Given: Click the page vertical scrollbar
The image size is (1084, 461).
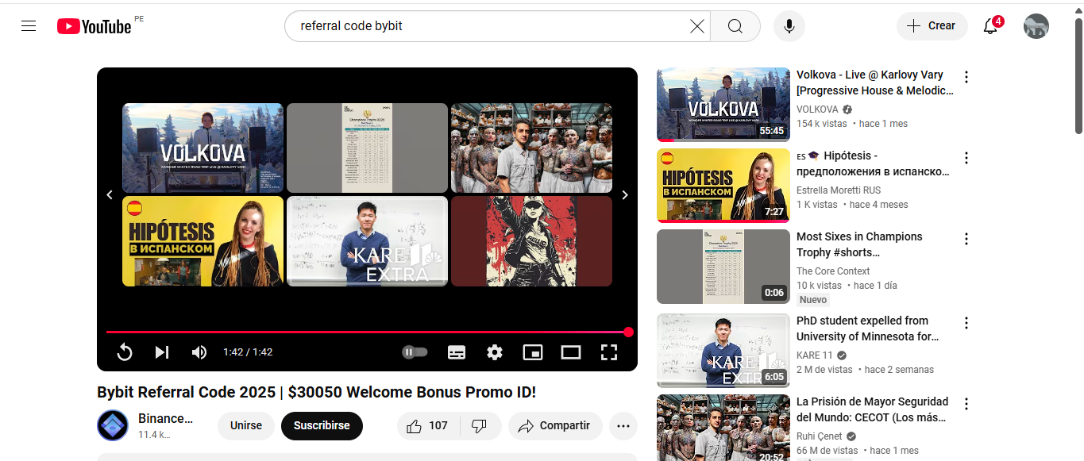Looking at the screenshot, I should click(x=1078, y=75).
